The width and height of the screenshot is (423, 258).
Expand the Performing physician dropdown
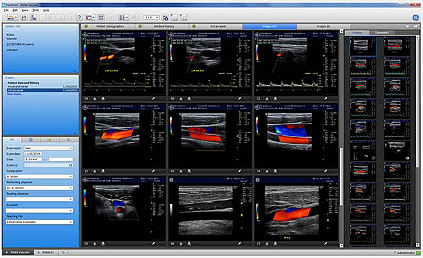39,188
